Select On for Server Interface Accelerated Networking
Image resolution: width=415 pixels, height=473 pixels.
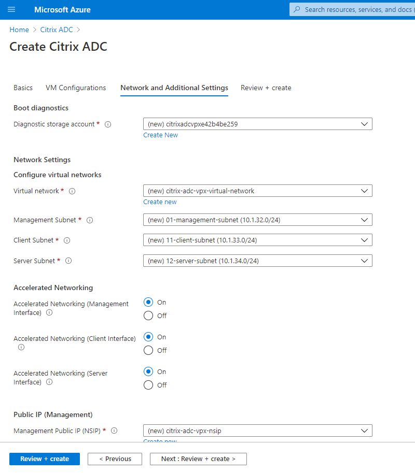tap(148, 371)
